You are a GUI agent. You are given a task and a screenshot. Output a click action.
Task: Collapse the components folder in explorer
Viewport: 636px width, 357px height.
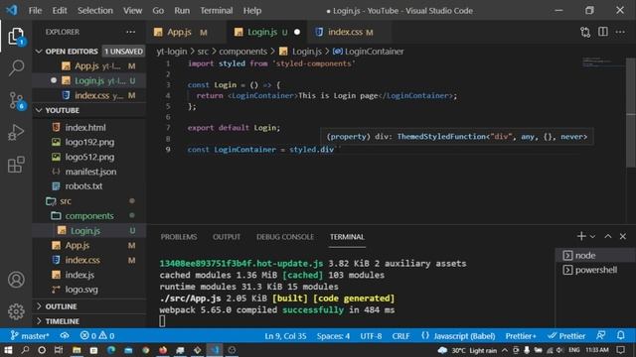(x=89, y=216)
